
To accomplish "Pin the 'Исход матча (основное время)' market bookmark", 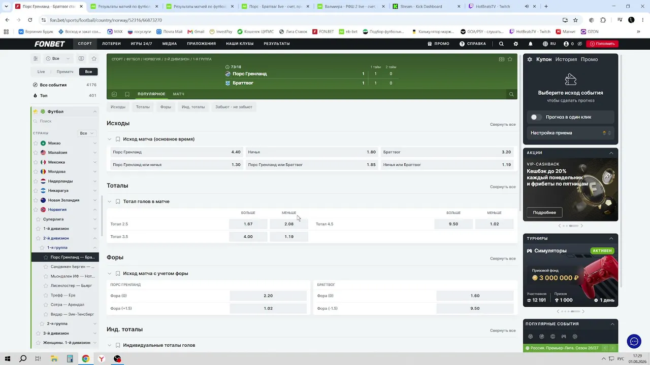I will [118, 139].
